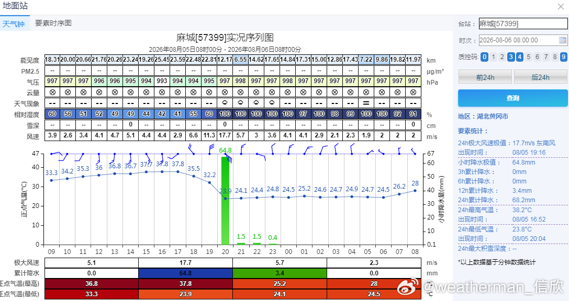Click the visibility value 7.22 cell
Image resolution: width=569 pixels, height=301 pixels.
[366, 60]
